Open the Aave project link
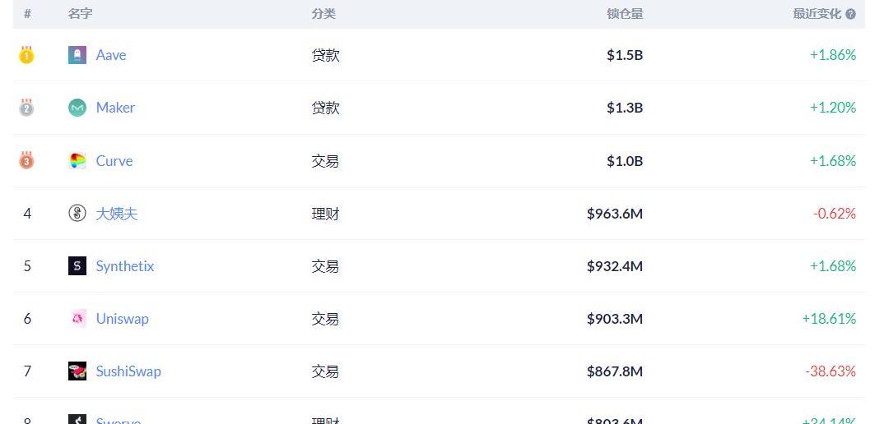This screenshot has width=884, height=424. tap(111, 55)
